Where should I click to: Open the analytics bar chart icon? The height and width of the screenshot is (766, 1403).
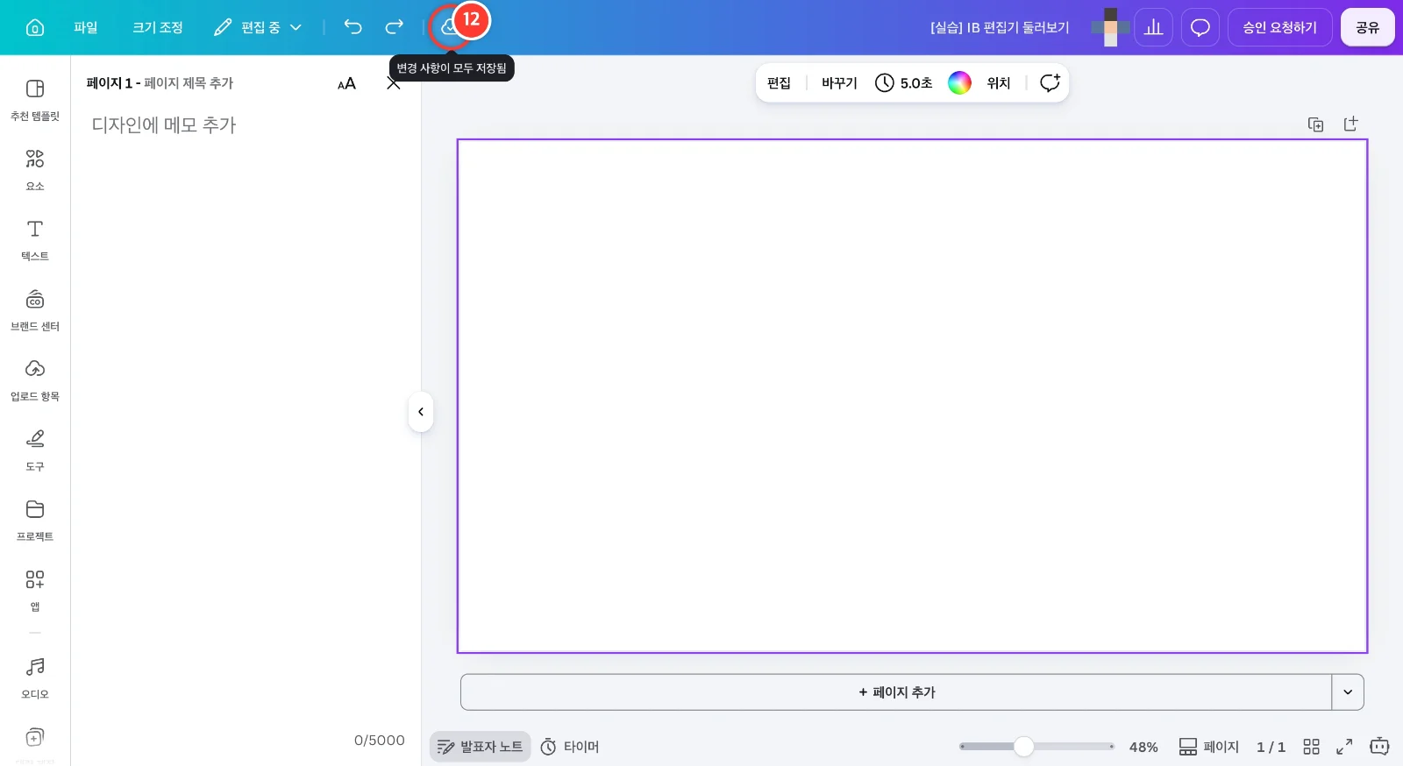click(x=1153, y=27)
